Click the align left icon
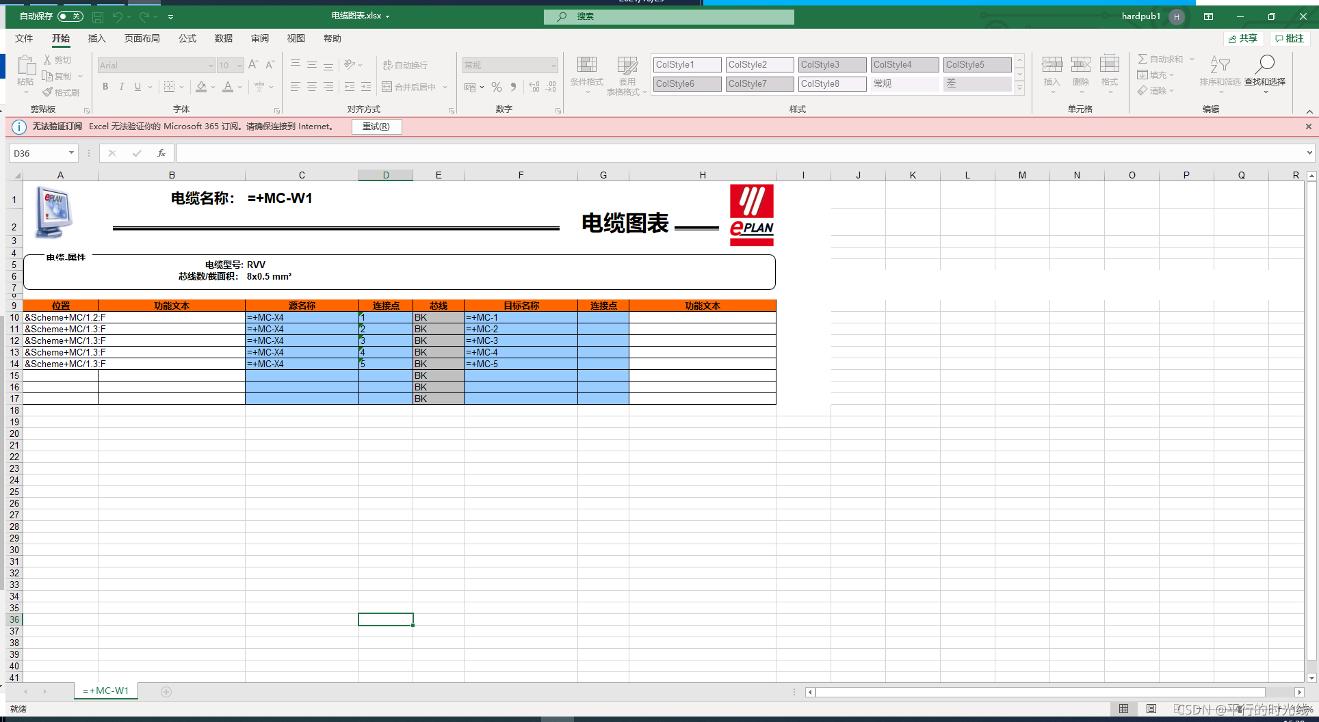Screen dimensions: 1319x722 296,87
